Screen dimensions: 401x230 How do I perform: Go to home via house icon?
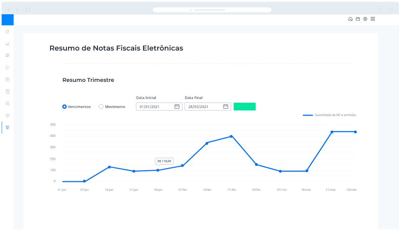point(350,19)
